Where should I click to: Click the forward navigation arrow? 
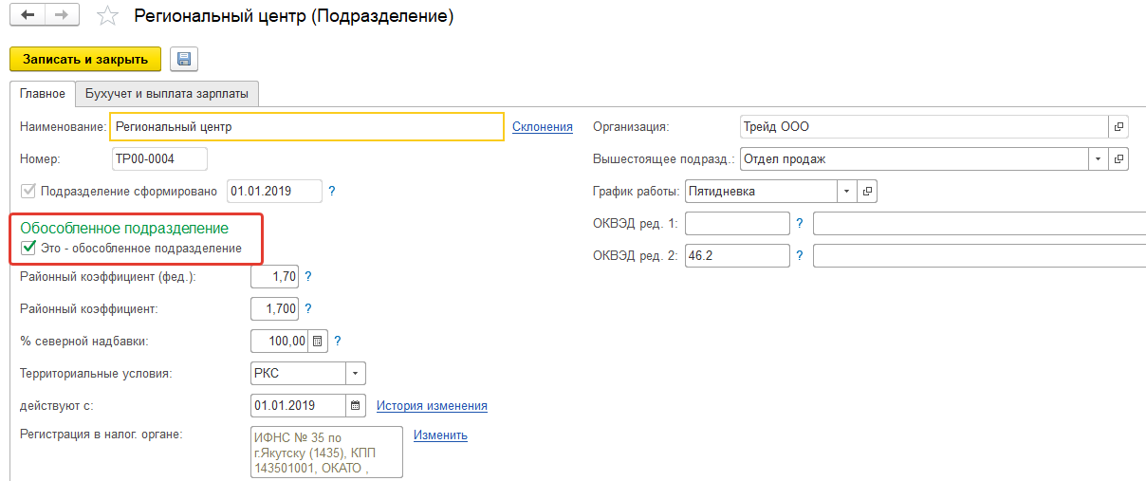pyautogui.click(x=61, y=16)
